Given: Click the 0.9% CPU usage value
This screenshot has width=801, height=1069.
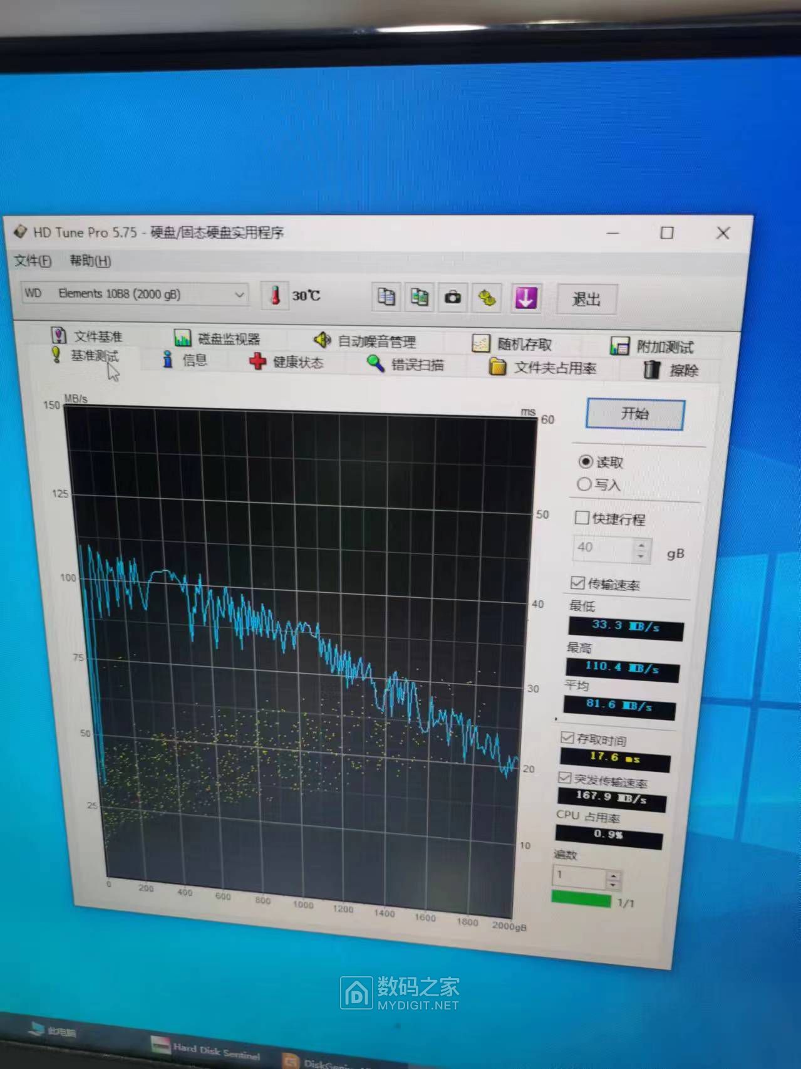Looking at the screenshot, I should tap(608, 836).
